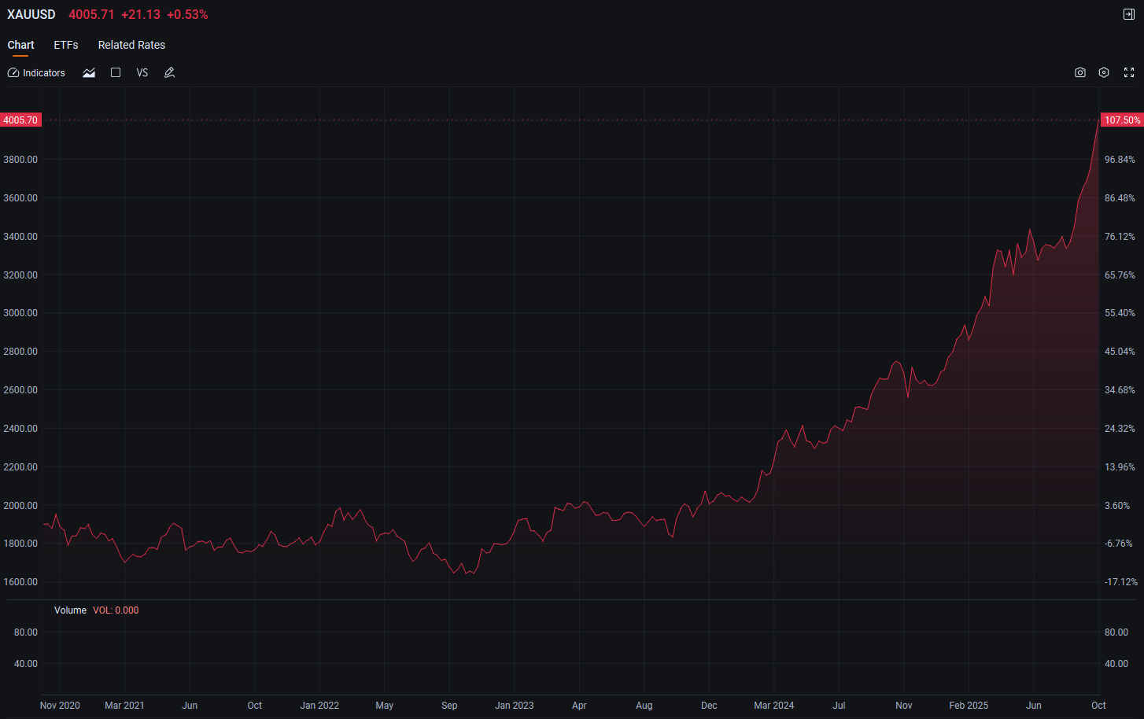Change the chart type via area-chart icon
The height and width of the screenshot is (719, 1144).
click(x=89, y=72)
